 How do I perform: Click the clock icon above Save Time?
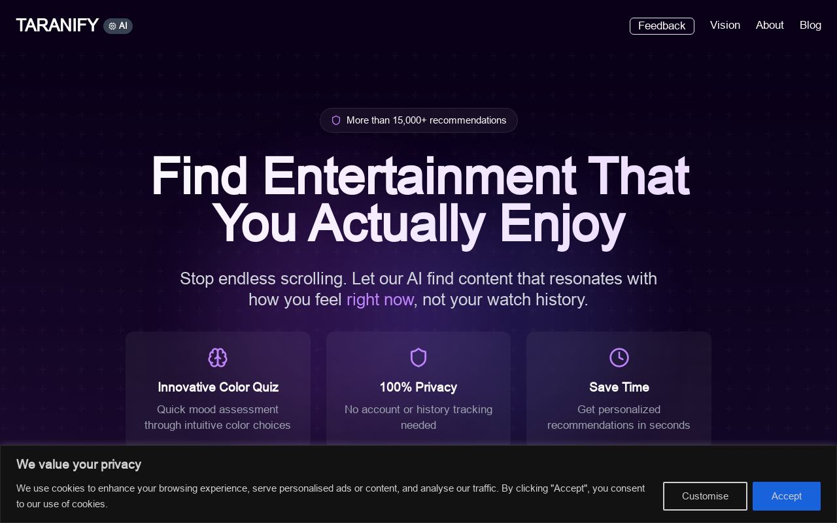click(x=619, y=358)
